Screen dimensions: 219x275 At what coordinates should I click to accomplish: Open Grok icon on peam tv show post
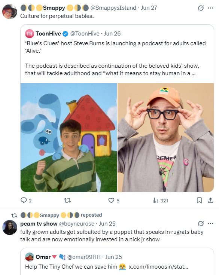201,223
